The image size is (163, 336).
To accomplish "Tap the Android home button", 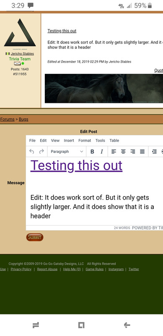I will [x=81, y=325].
